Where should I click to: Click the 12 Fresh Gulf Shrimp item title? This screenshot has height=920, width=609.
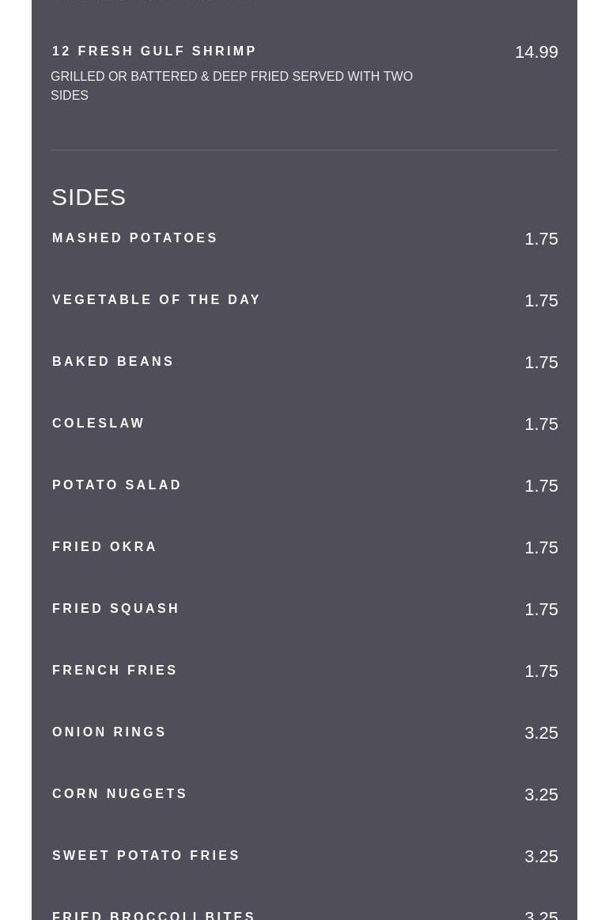coord(154,51)
